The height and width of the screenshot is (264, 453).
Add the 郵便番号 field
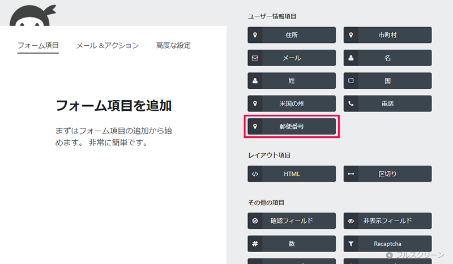tap(292, 127)
